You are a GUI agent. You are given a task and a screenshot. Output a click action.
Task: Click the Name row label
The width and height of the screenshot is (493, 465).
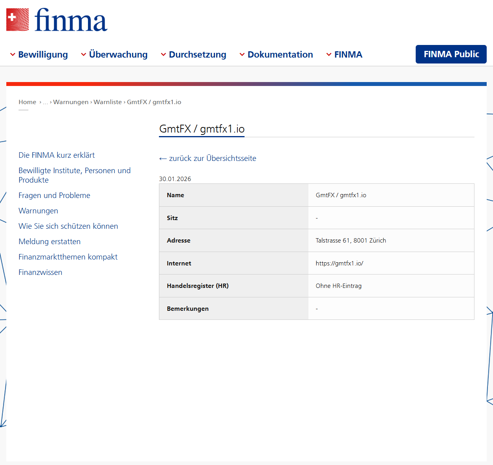point(176,195)
